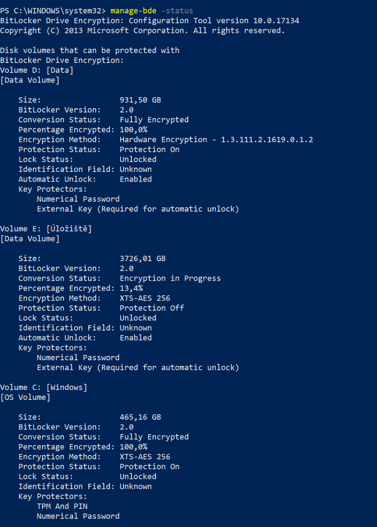Click the "Hardware Encryption" method value

(x=163, y=140)
